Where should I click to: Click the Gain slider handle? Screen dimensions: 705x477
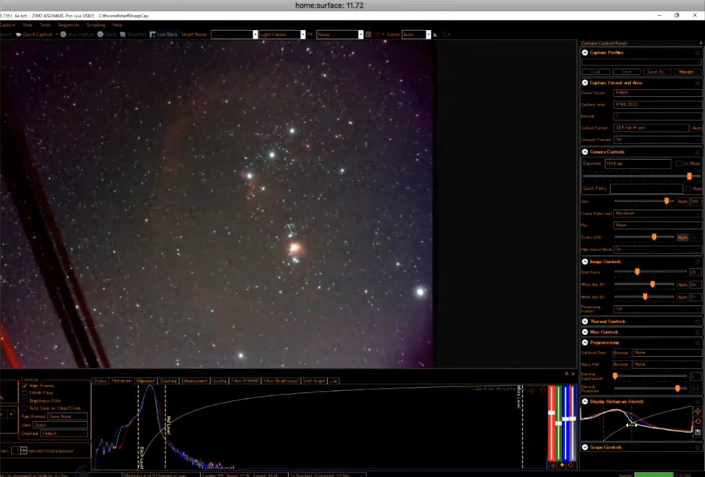click(x=666, y=201)
